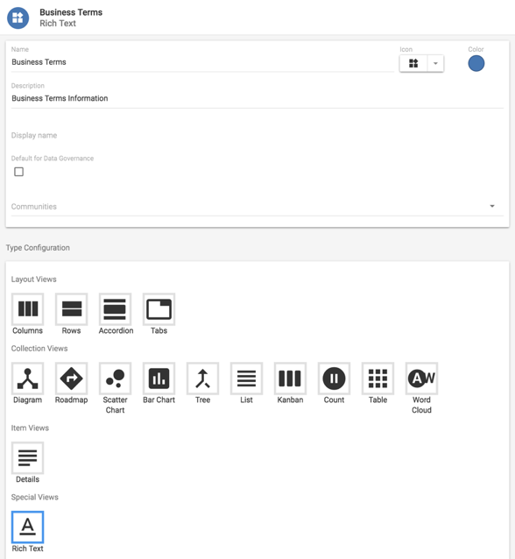This screenshot has height=559, width=515.
Task: Choose the Word Cloud view
Action: pyautogui.click(x=421, y=379)
